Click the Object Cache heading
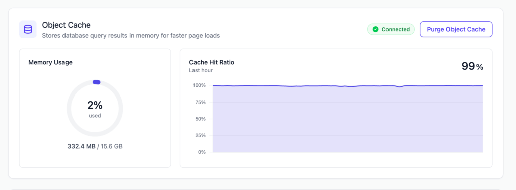The height and width of the screenshot is (190, 516). [x=66, y=25]
